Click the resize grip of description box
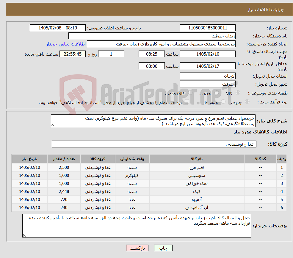Viewport: 293px width, 258px height. pyautogui.click(x=53, y=125)
